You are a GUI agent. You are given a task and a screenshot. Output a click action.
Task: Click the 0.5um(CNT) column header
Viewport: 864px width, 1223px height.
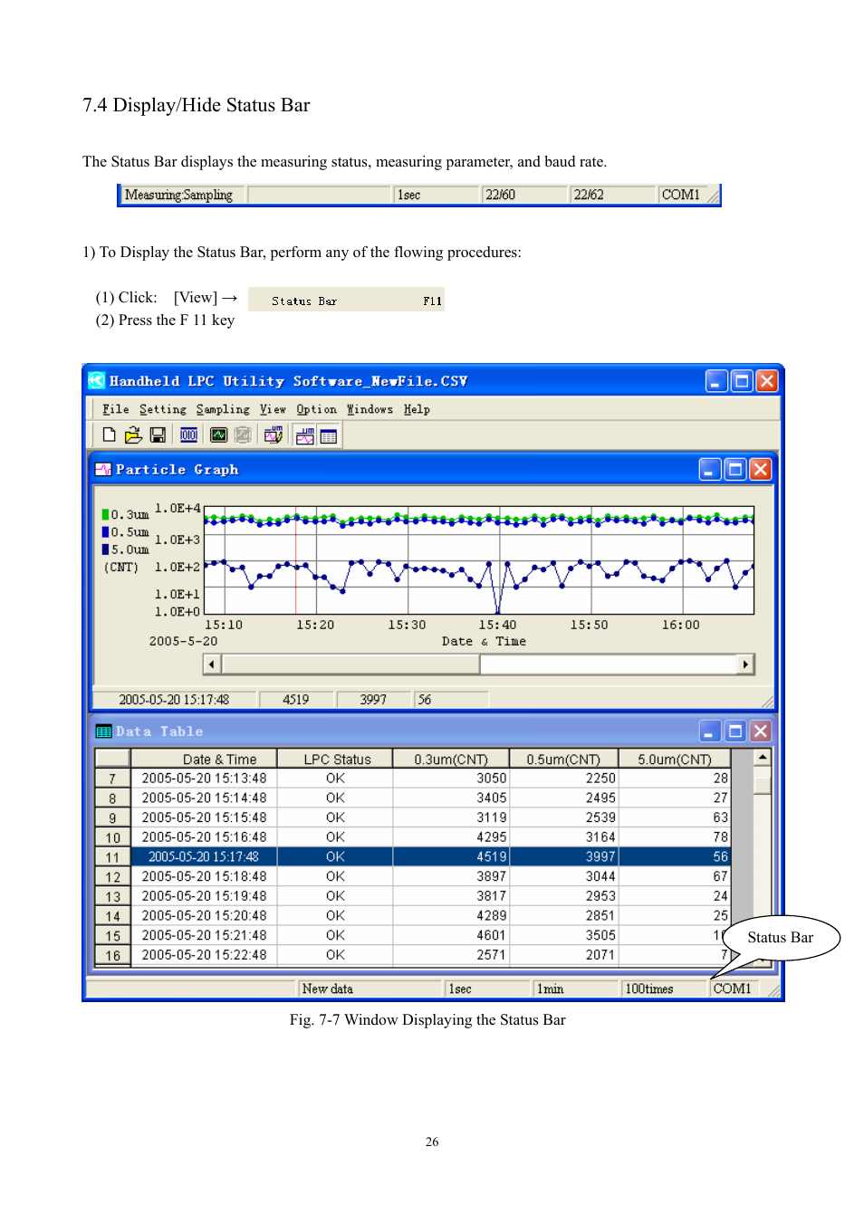[563, 759]
